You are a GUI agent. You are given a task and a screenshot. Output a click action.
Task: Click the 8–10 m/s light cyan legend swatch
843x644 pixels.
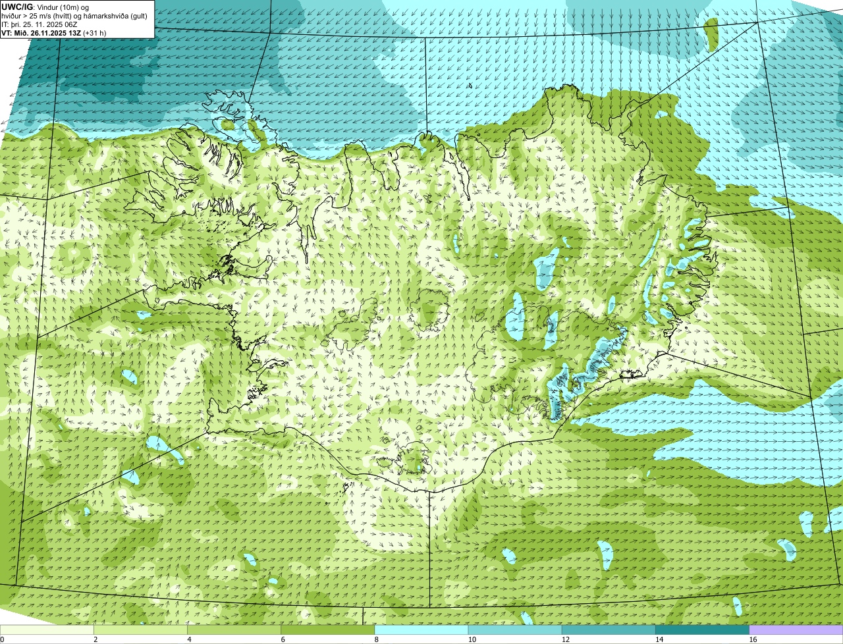click(x=421, y=630)
